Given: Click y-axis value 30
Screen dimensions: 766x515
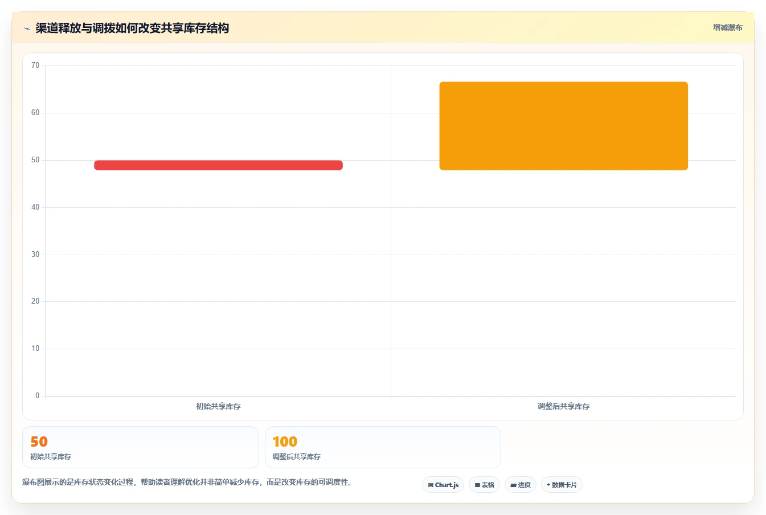Looking at the screenshot, I should [x=35, y=255].
